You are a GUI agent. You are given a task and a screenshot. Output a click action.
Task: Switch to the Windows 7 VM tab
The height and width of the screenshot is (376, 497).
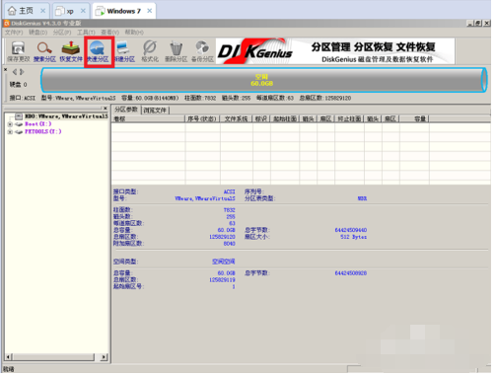coord(124,11)
